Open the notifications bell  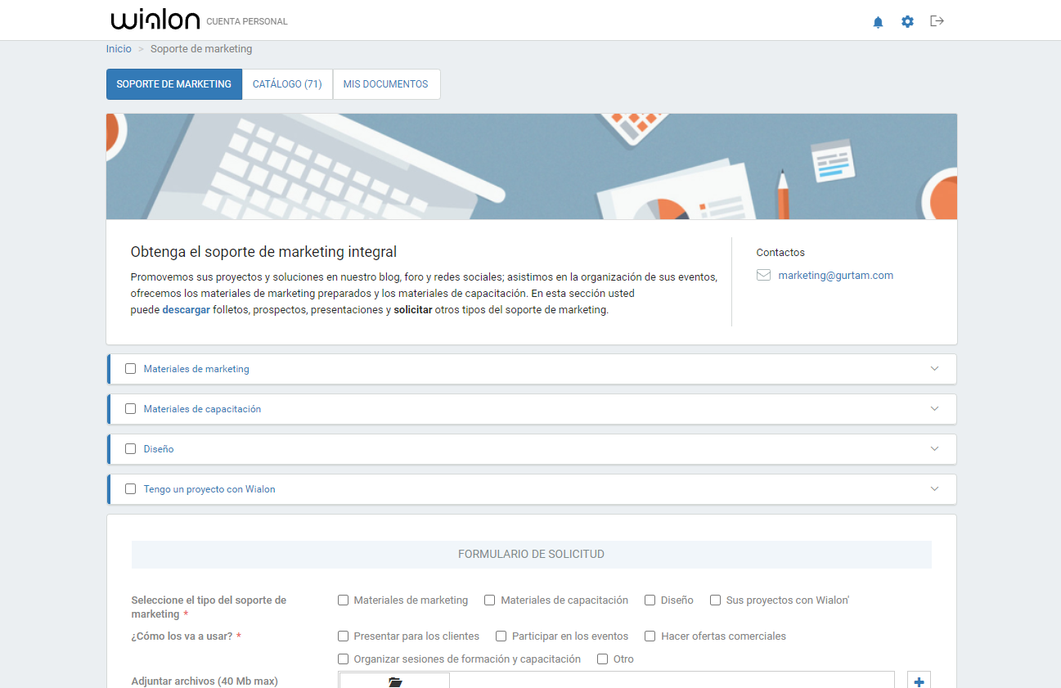click(878, 22)
